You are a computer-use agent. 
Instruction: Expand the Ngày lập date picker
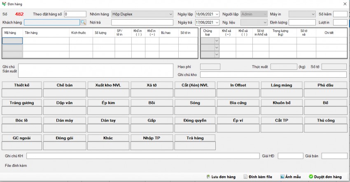216,14
